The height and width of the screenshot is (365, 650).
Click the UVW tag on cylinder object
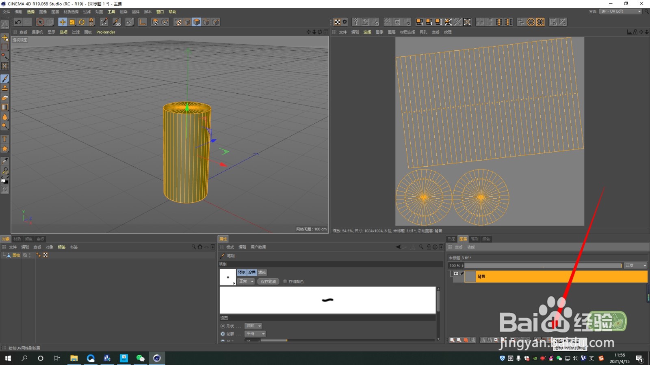[45, 255]
